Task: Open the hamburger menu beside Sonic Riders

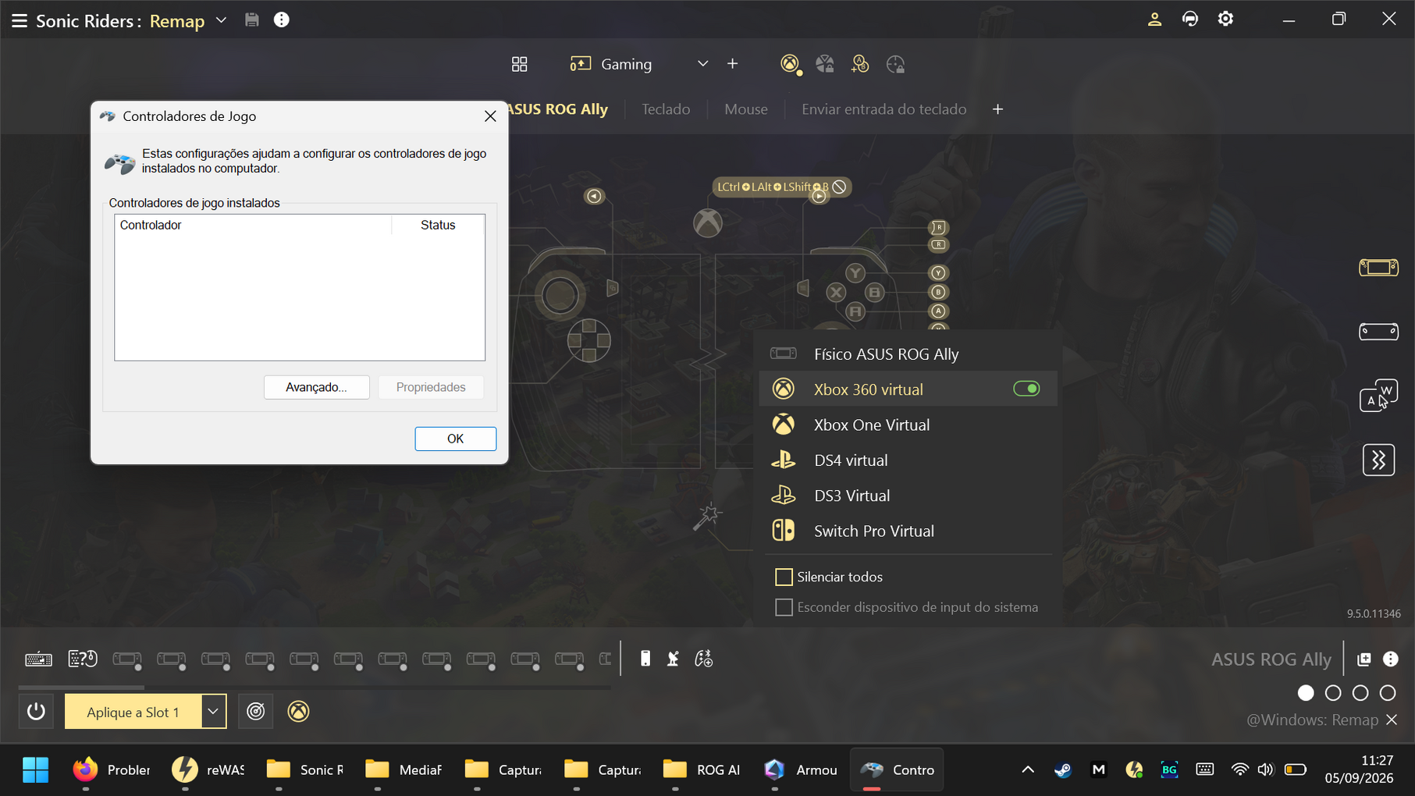Action: click(20, 20)
